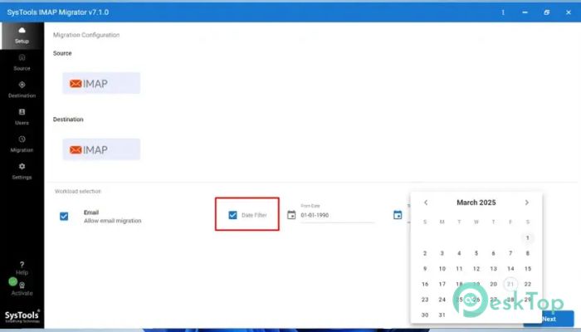Choose March 23 in the calendar

pyautogui.click(x=425, y=300)
